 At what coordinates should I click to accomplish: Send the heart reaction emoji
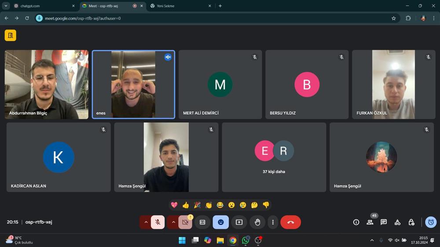174,205
